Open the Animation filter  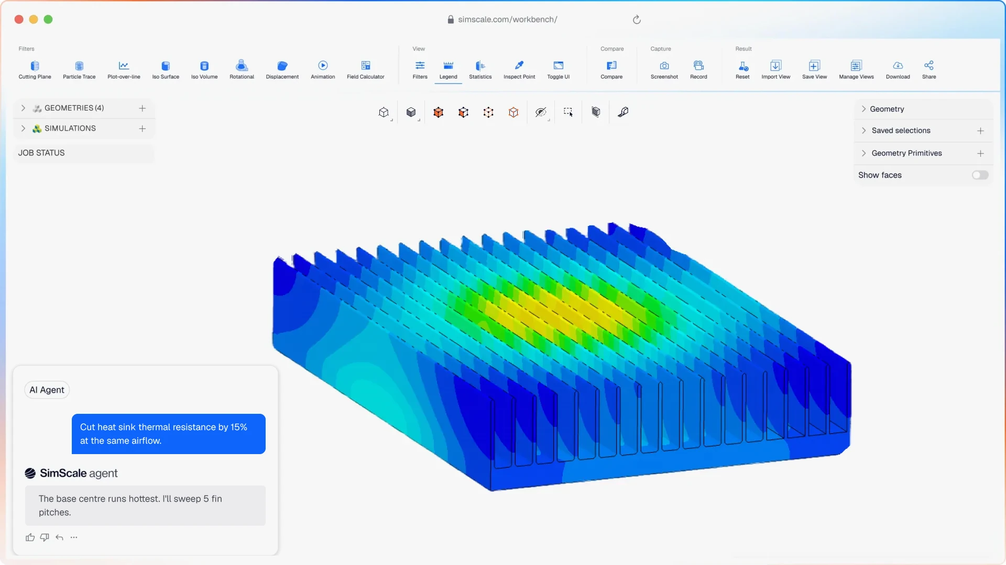click(323, 70)
